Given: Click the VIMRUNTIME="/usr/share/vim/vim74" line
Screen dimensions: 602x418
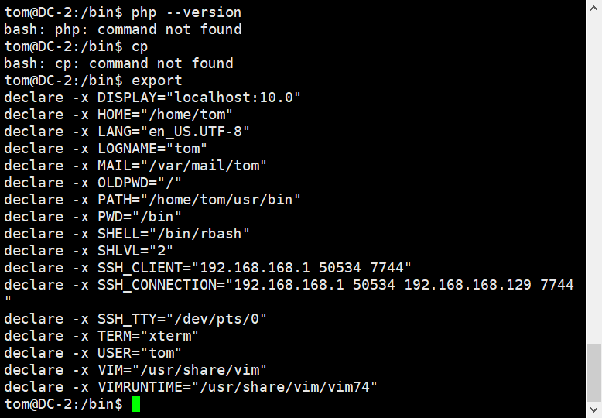Looking at the screenshot, I should [x=190, y=387].
